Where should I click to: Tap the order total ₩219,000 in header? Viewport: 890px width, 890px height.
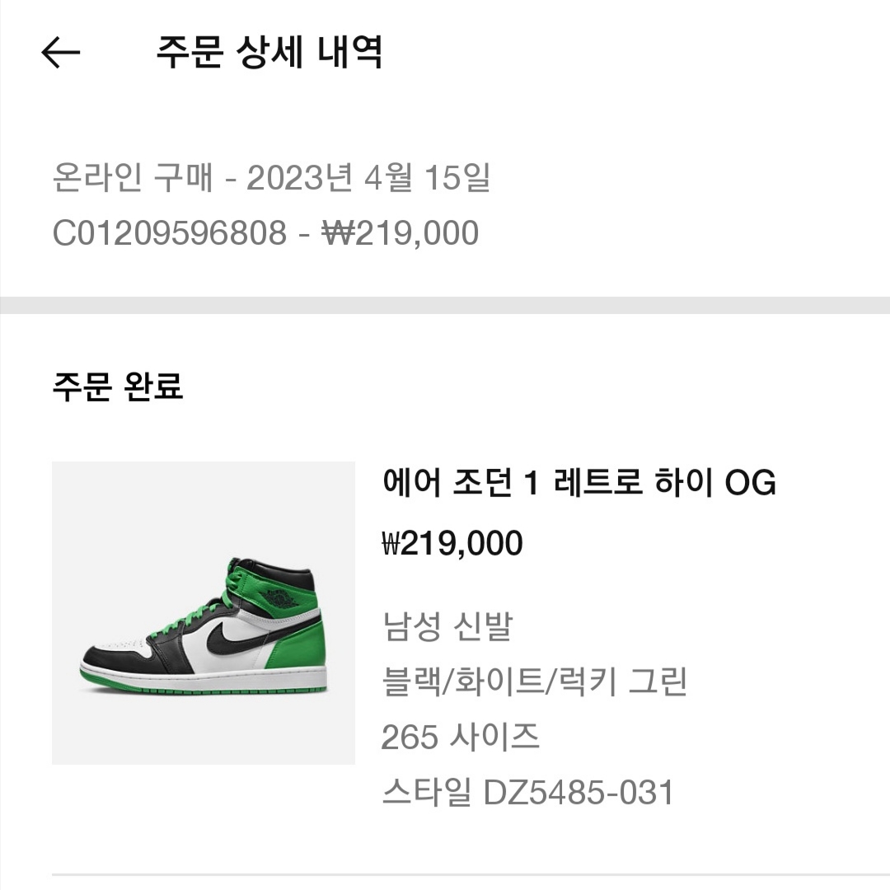400,233
